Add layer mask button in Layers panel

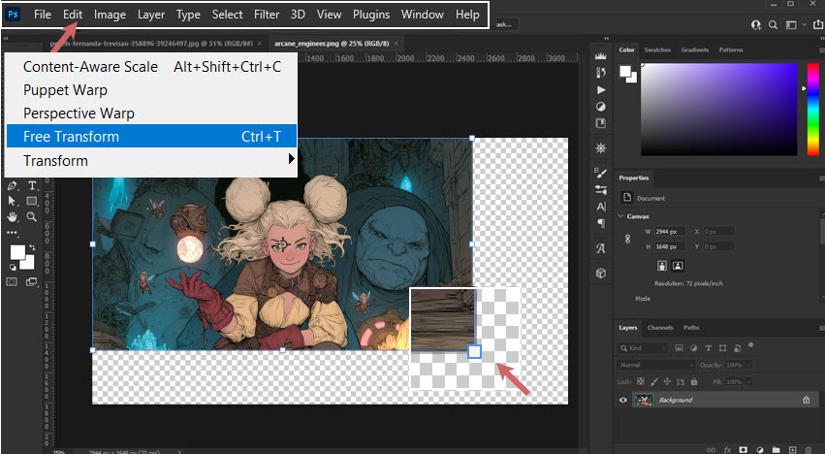[743, 450]
